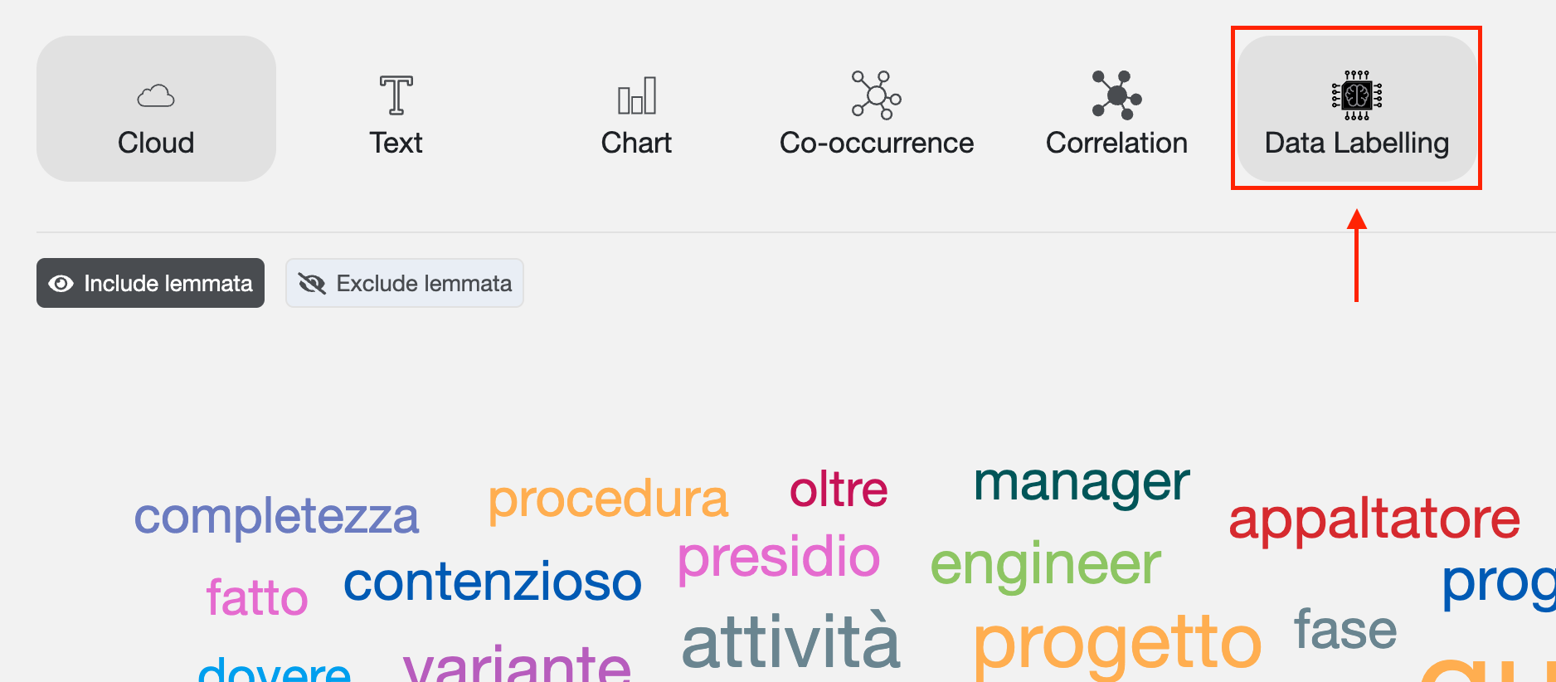The height and width of the screenshot is (682, 1556).
Task: Click the crossed-eye icon in Exclude lemmata
Action: coord(312,284)
